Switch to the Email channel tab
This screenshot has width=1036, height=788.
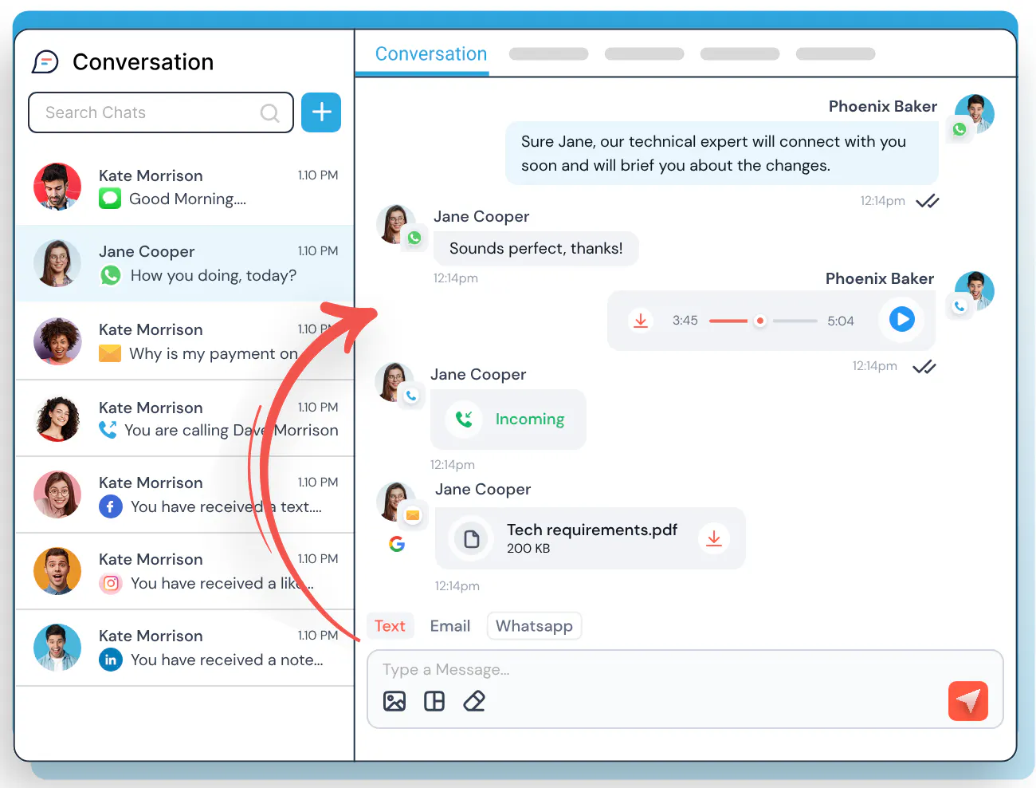click(450, 626)
